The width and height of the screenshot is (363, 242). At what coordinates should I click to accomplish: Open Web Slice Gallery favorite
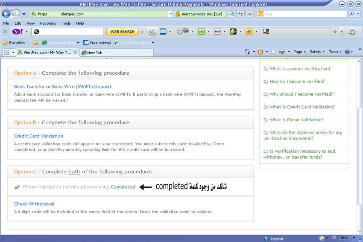[134, 43]
